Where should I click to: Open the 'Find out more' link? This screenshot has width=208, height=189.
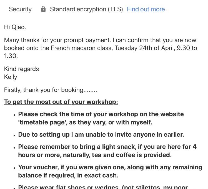pos(146,9)
